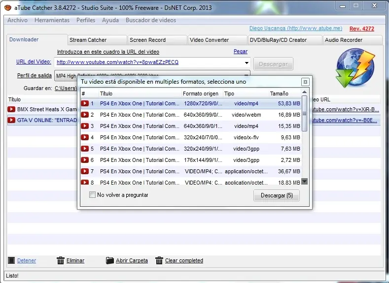Click the red play icon of format row 5

click(85, 149)
